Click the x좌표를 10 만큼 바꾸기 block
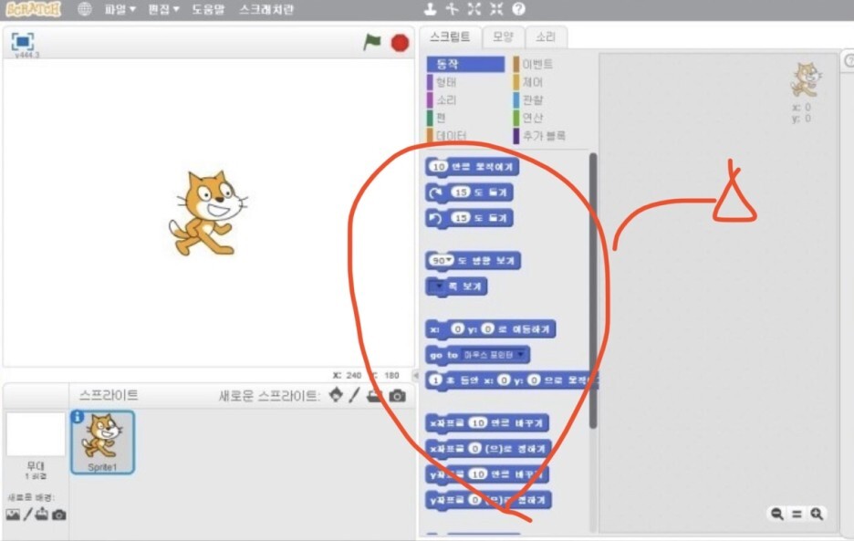 click(x=487, y=422)
